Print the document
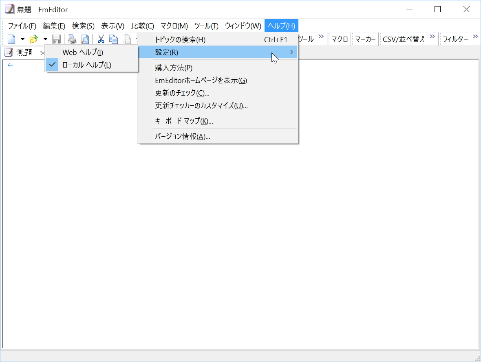The height and width of the screenshot is (362, 481). (72, 39)
